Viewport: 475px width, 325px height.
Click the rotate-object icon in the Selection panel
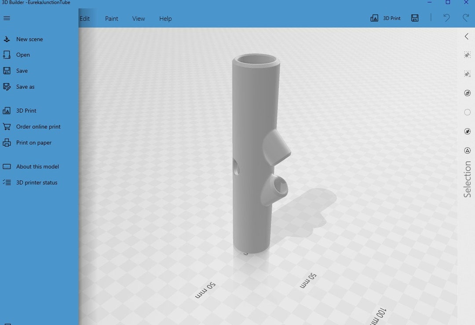click(467, 93)
